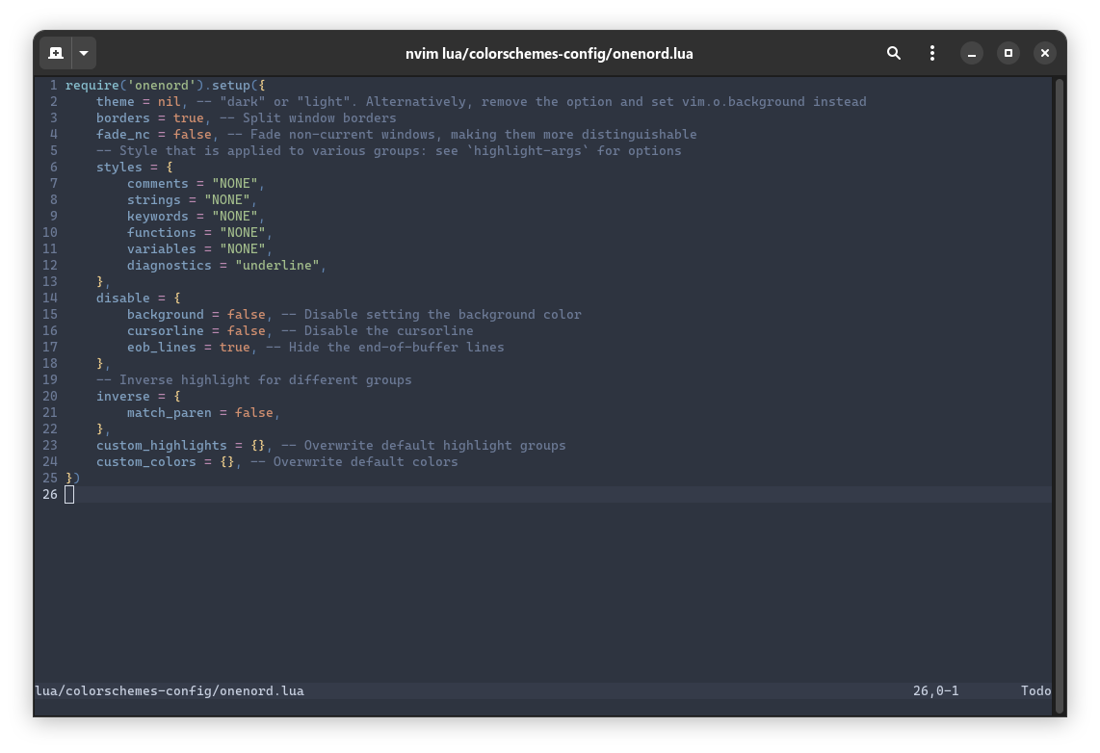Click 'borders = true' on line 3

point(150,118)
